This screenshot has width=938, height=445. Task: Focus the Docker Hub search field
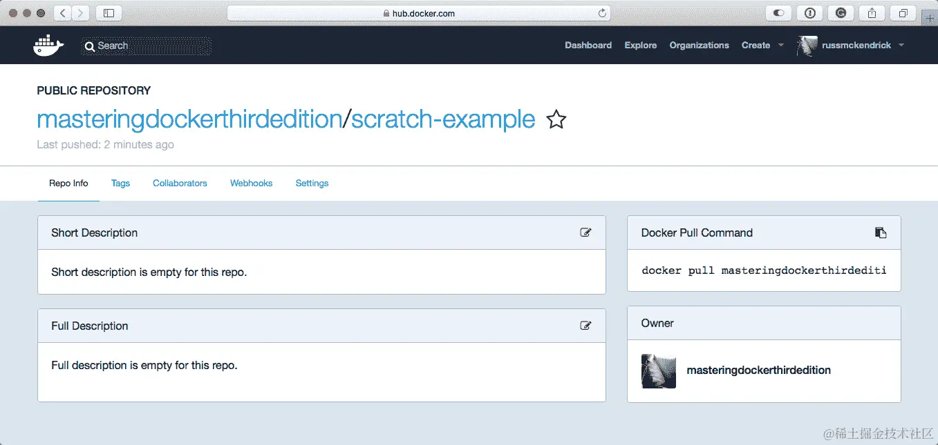point(146,46)
